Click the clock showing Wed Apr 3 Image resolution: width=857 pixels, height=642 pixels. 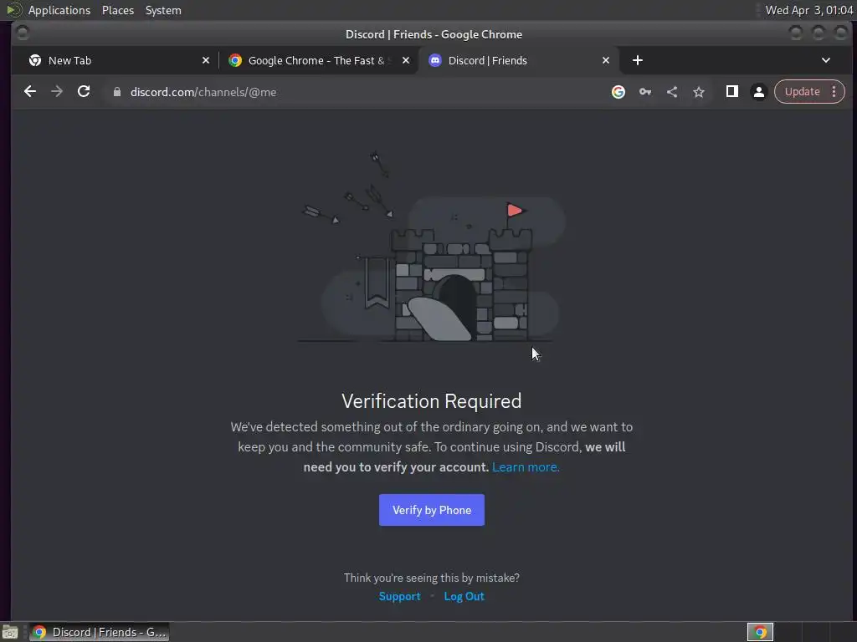[x=809, y=10]
